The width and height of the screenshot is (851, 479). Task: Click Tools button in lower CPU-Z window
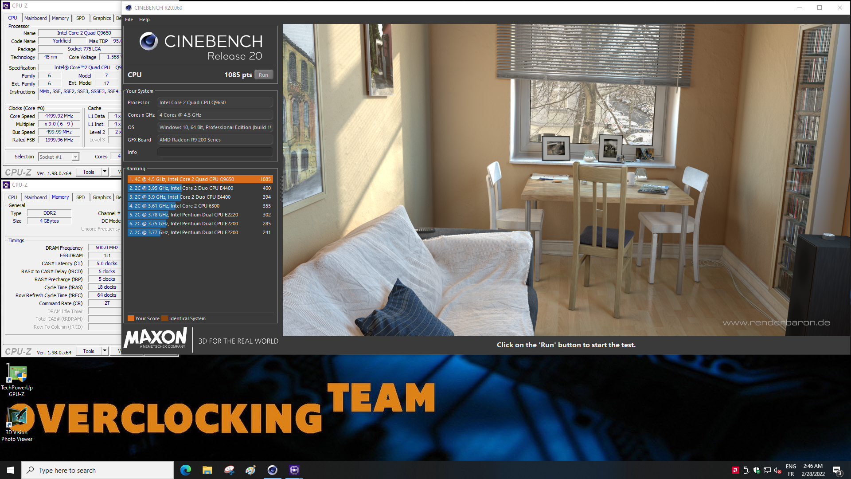tap(89, 351)
